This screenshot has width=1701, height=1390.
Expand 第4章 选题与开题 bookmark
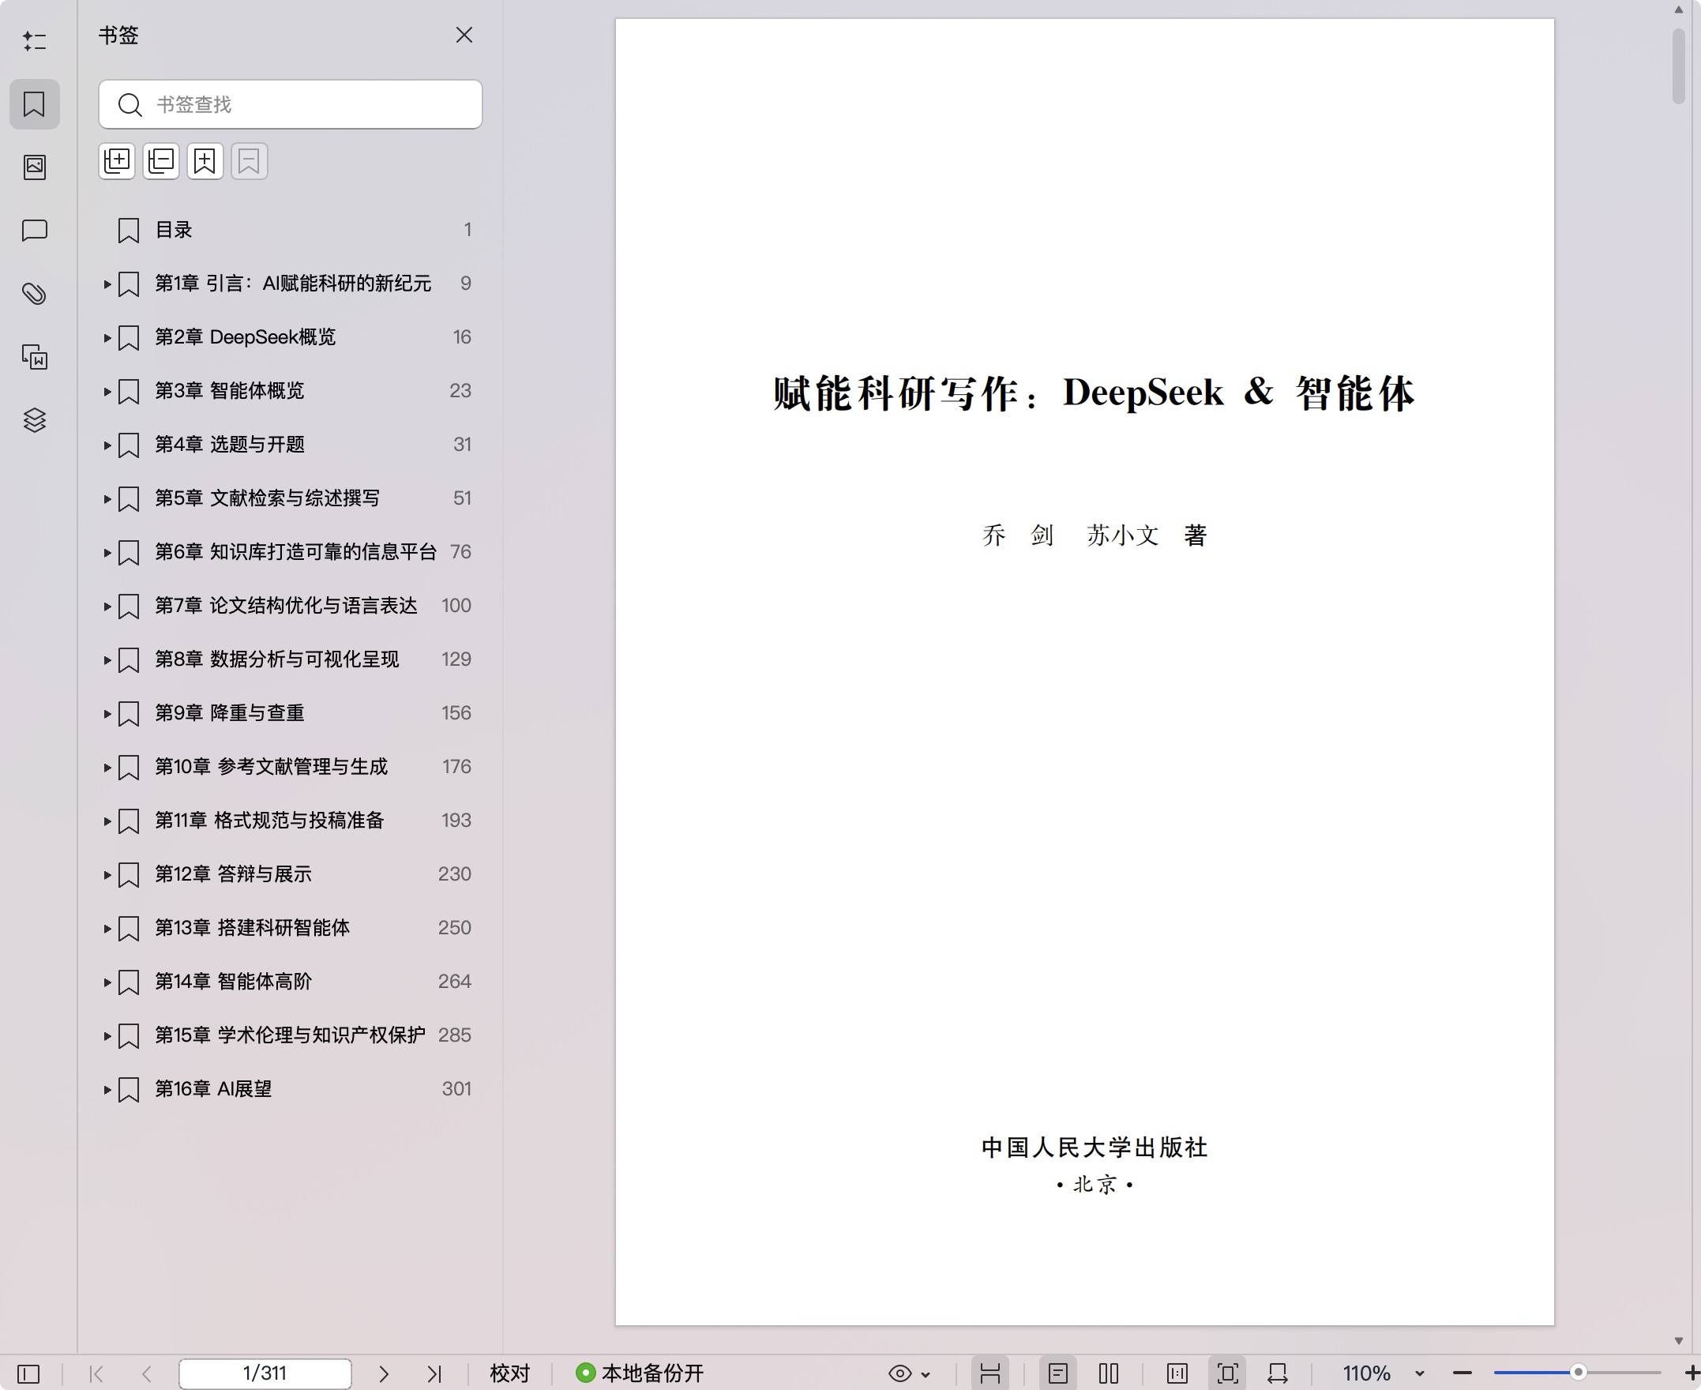click(107, 445)
